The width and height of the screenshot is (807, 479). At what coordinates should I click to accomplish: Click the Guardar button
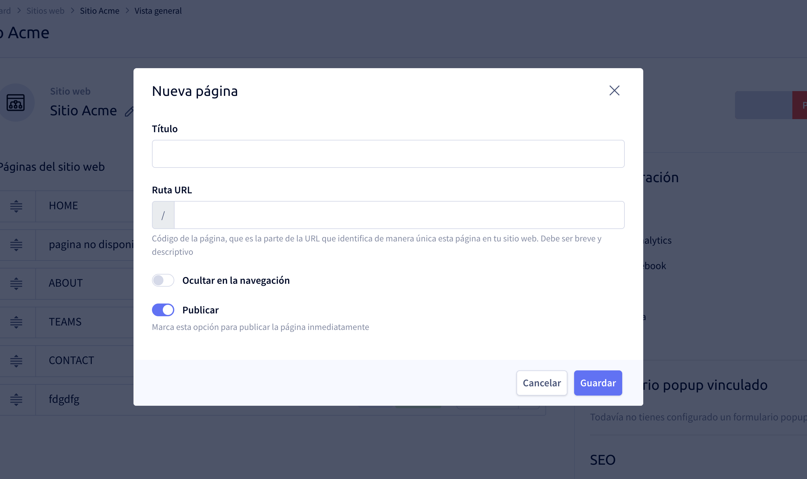598,383
